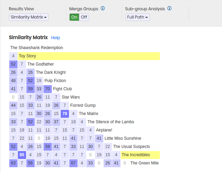Select The Silence of the Lambs label

[x=111, y=122]
